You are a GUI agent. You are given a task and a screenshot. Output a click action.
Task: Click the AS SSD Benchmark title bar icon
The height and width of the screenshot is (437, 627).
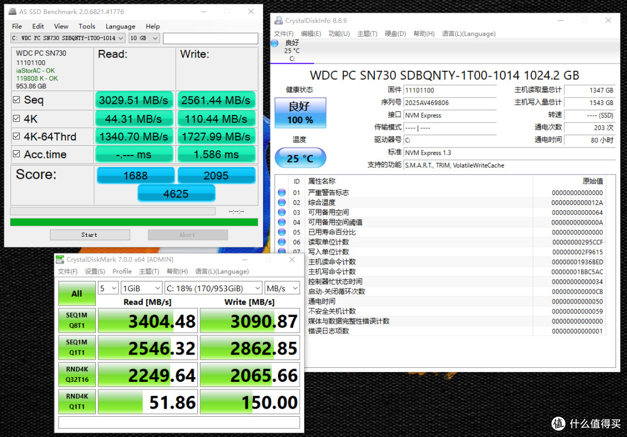[12, 12]
